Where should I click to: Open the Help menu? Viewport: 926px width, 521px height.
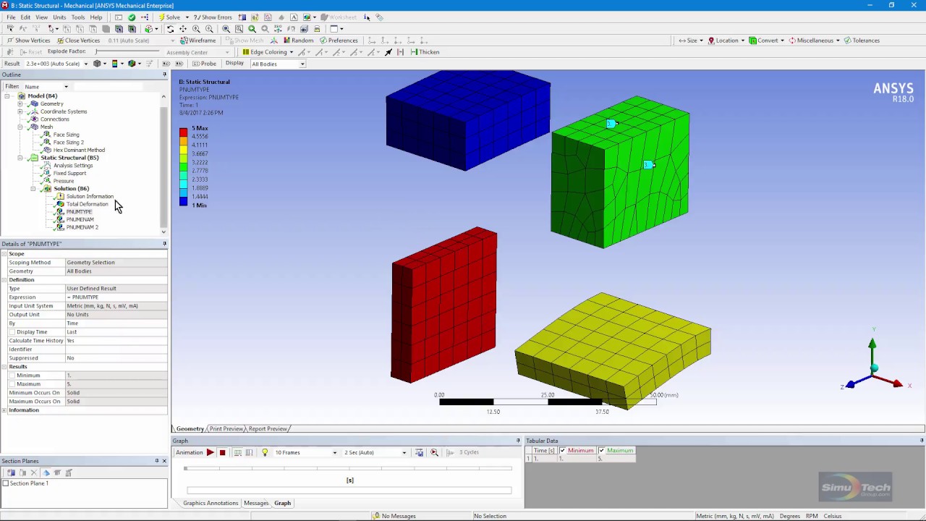point(95,17)
